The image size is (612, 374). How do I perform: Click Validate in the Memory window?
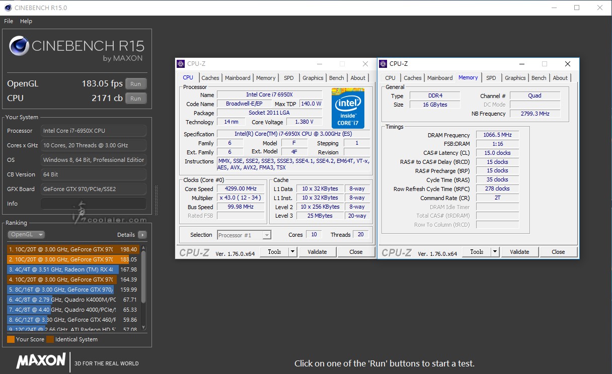(x=519, y=252)
